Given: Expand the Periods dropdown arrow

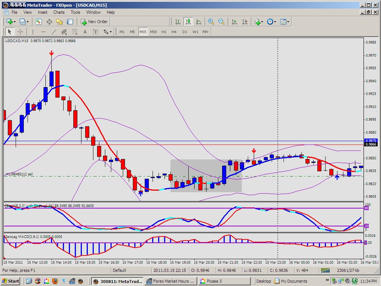Looking at the screenshot, I should 275,22.
